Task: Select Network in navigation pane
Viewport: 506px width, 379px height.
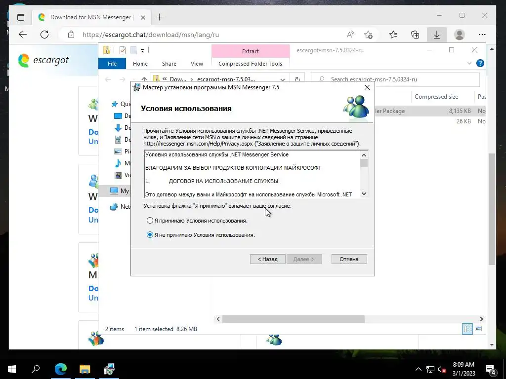Action: point(120,207)
